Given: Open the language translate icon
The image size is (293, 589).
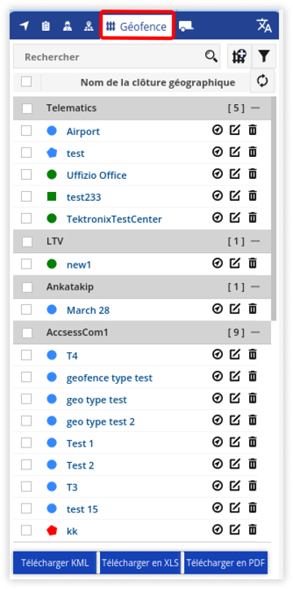Looking at the screenshot, I should click(x=264, y=25).
